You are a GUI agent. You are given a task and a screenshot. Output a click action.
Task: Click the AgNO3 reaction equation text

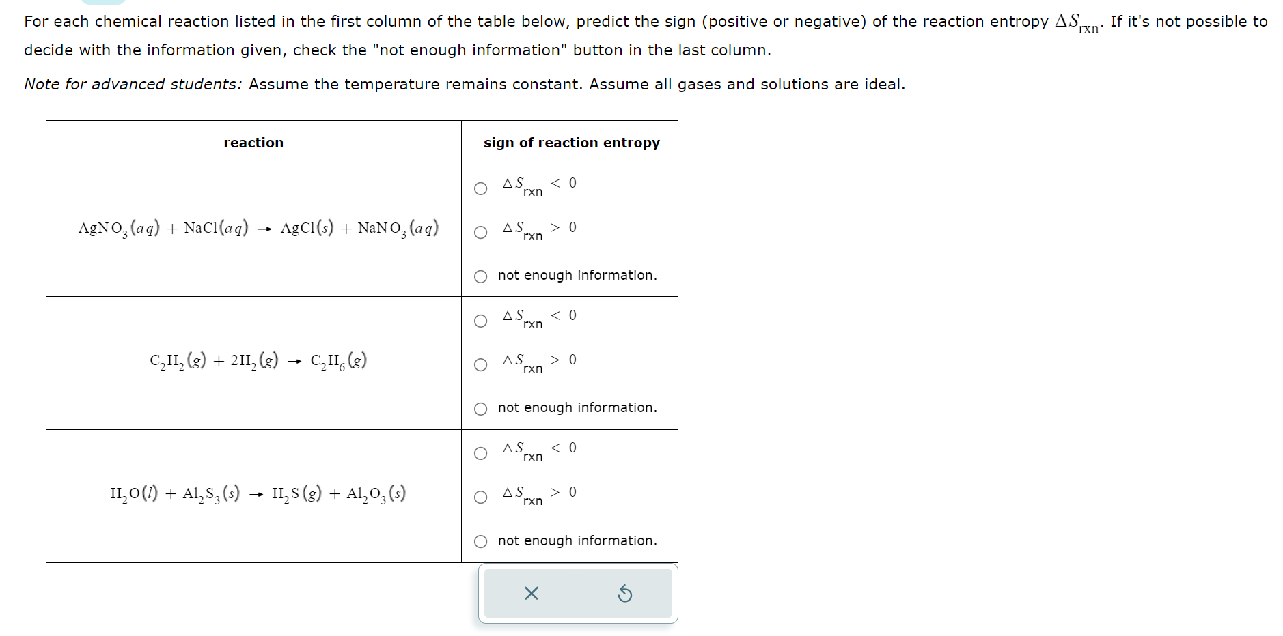(x=257, y=229)
